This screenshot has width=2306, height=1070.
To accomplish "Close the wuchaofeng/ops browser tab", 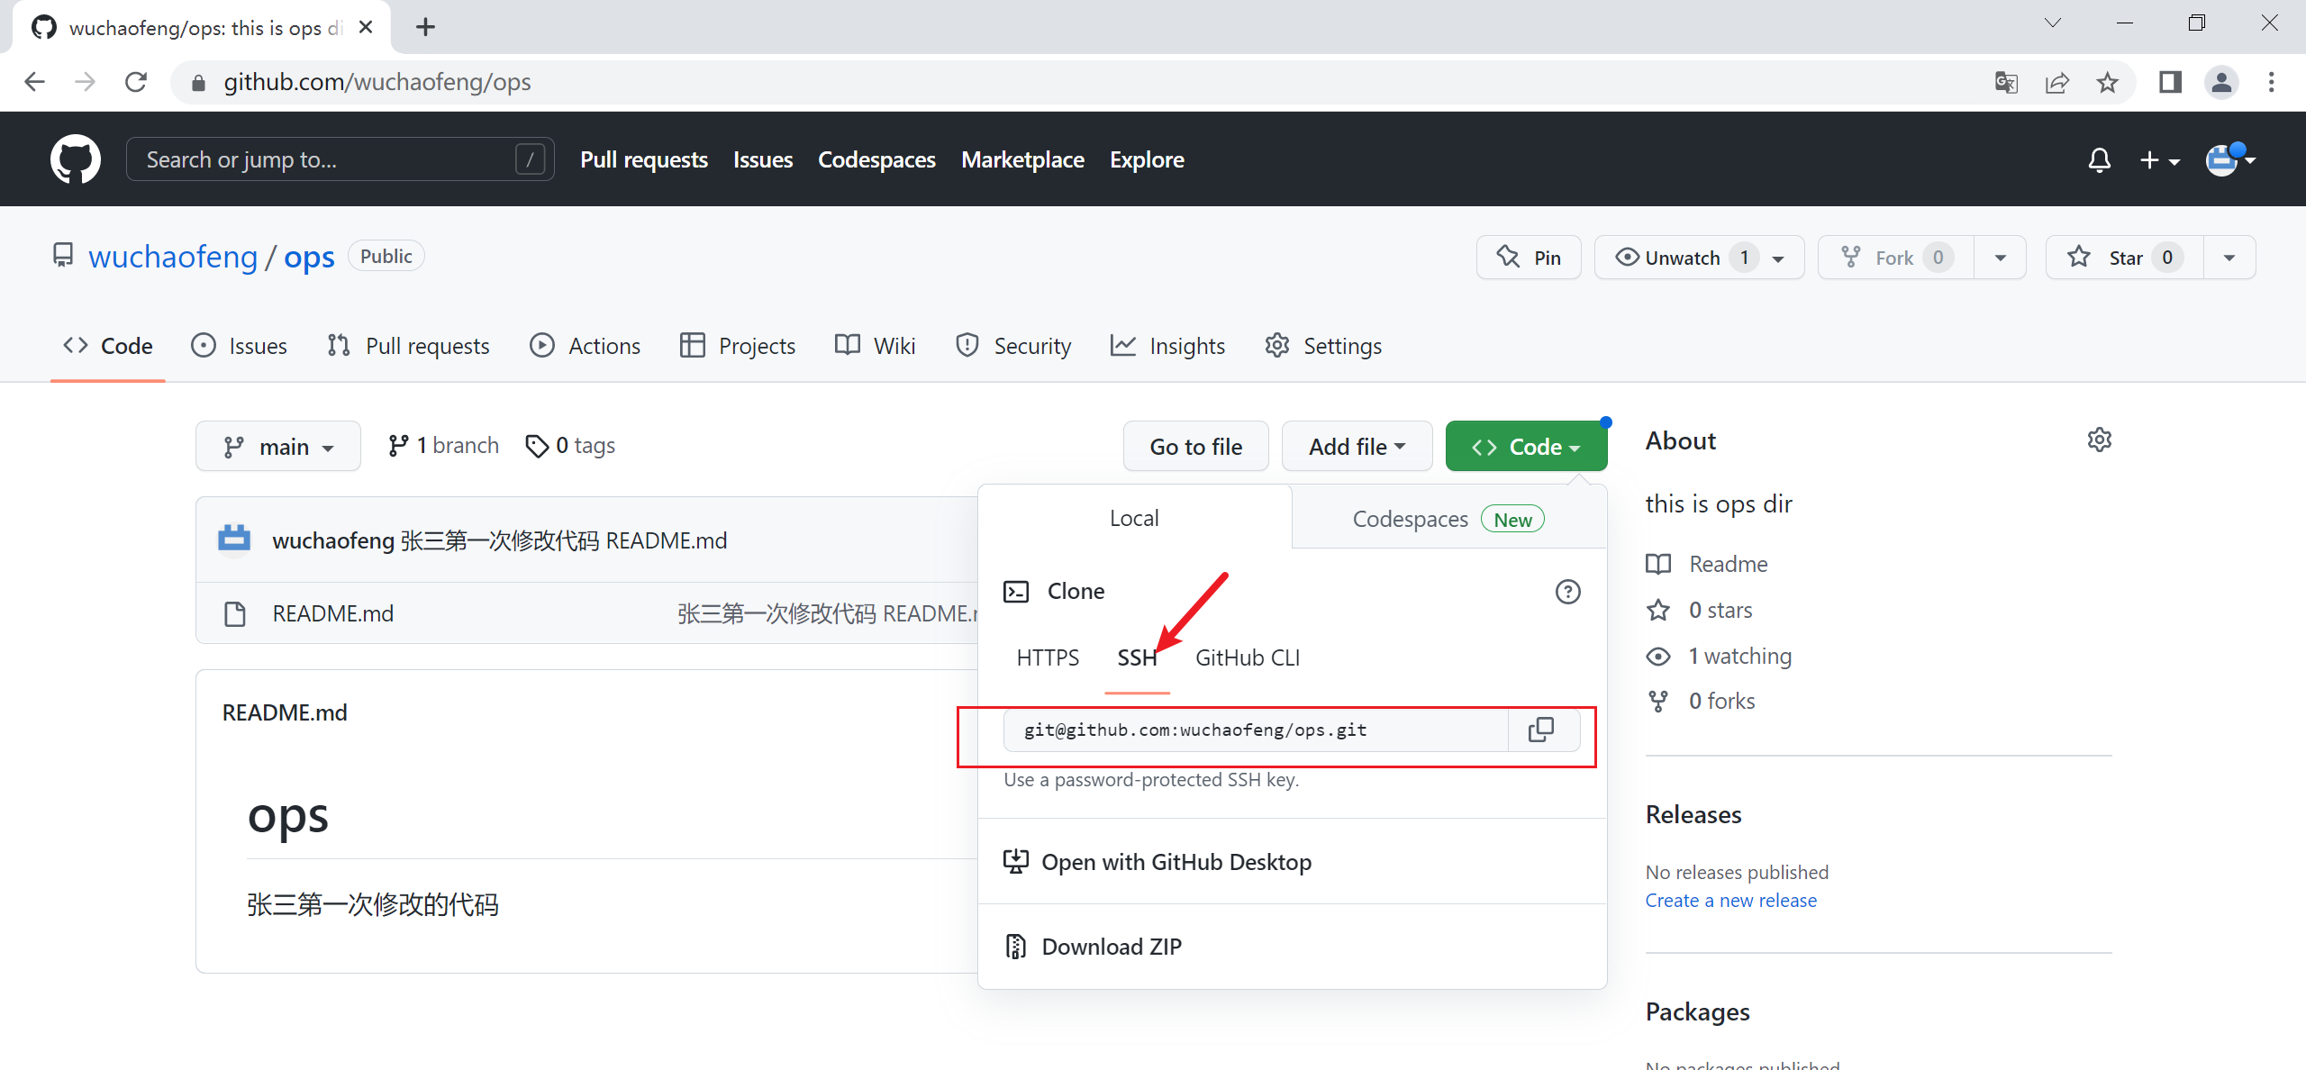I will tap(366, 27).
